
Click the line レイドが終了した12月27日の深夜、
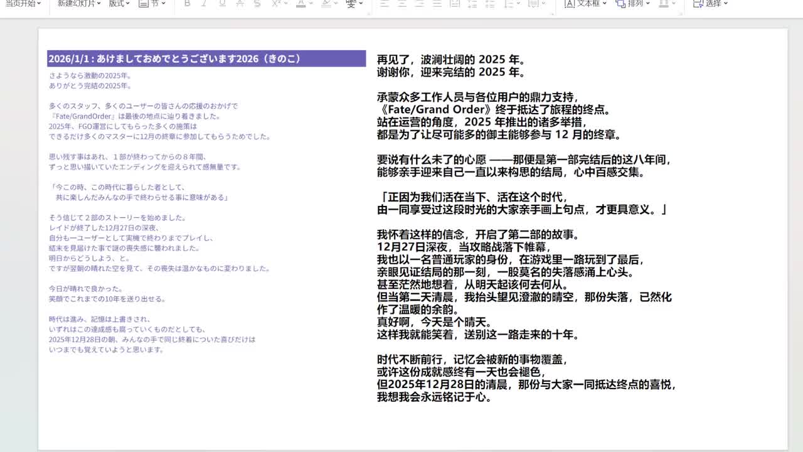point(105,228)
